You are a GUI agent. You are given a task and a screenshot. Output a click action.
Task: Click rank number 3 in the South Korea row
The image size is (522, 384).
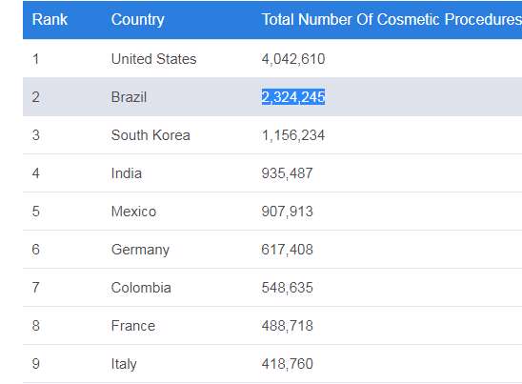35,135
